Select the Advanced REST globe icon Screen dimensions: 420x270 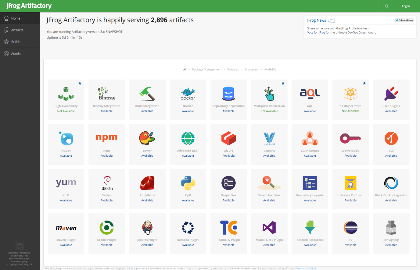[x=188, y=138]
